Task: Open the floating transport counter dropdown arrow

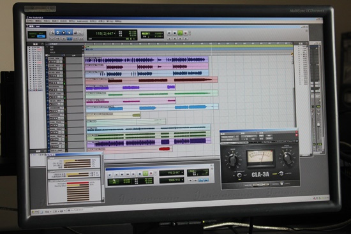Action: click(x=183, y=173)
